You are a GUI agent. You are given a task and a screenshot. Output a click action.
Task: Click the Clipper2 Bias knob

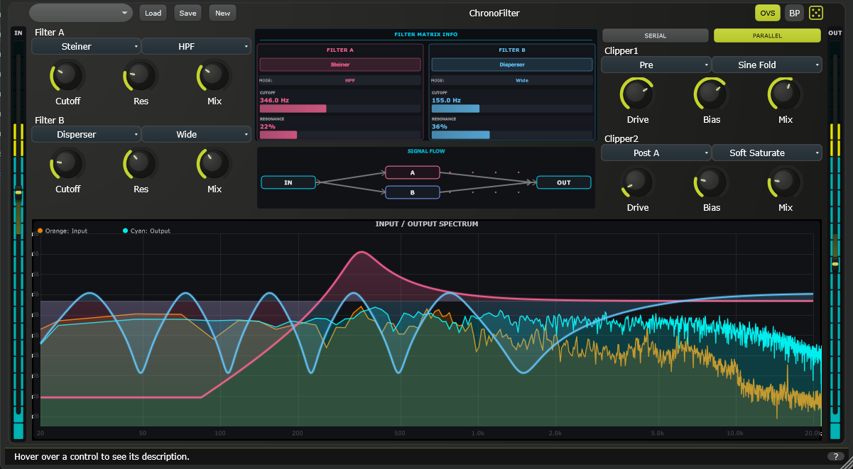[x=711, y=182]
